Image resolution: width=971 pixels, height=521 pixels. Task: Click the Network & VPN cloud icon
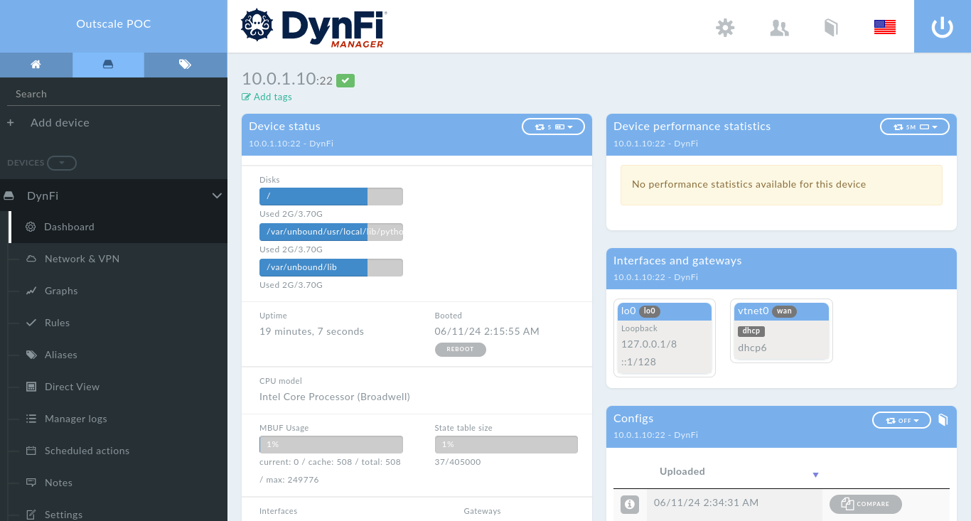tap(31, 259)
